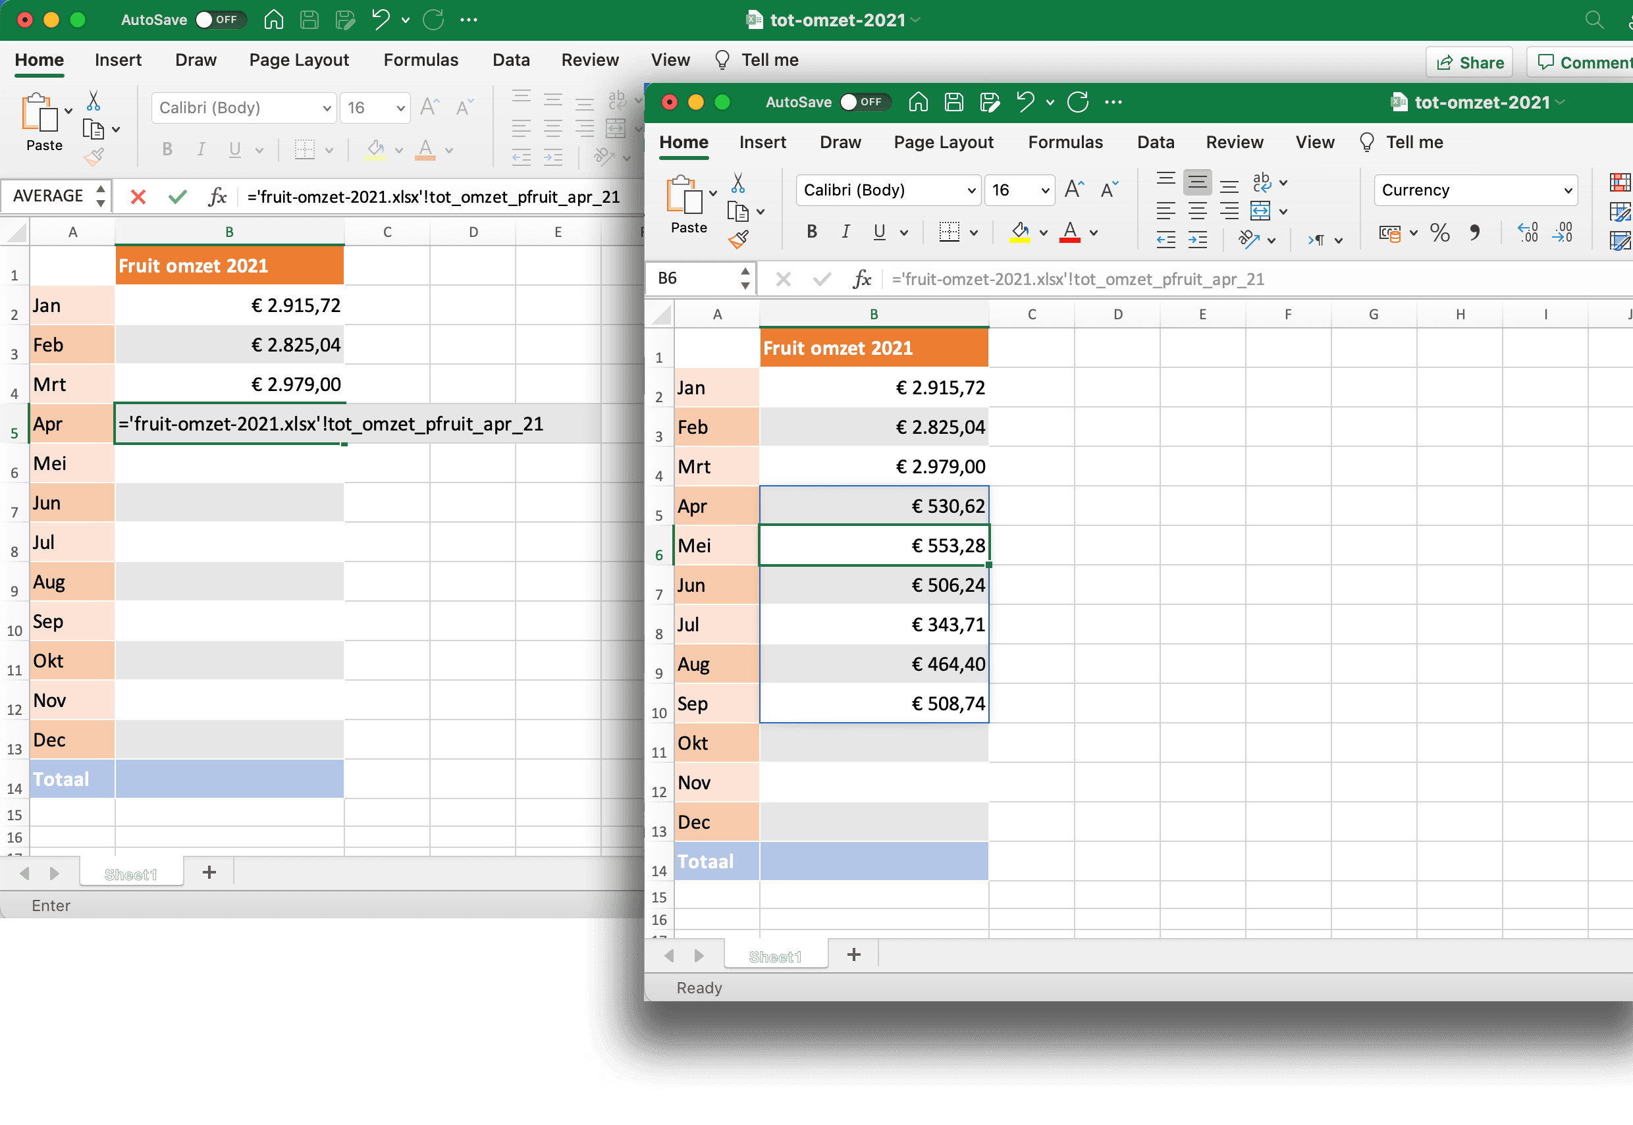Open the Calibri font dropdown

tap(888, 190)
